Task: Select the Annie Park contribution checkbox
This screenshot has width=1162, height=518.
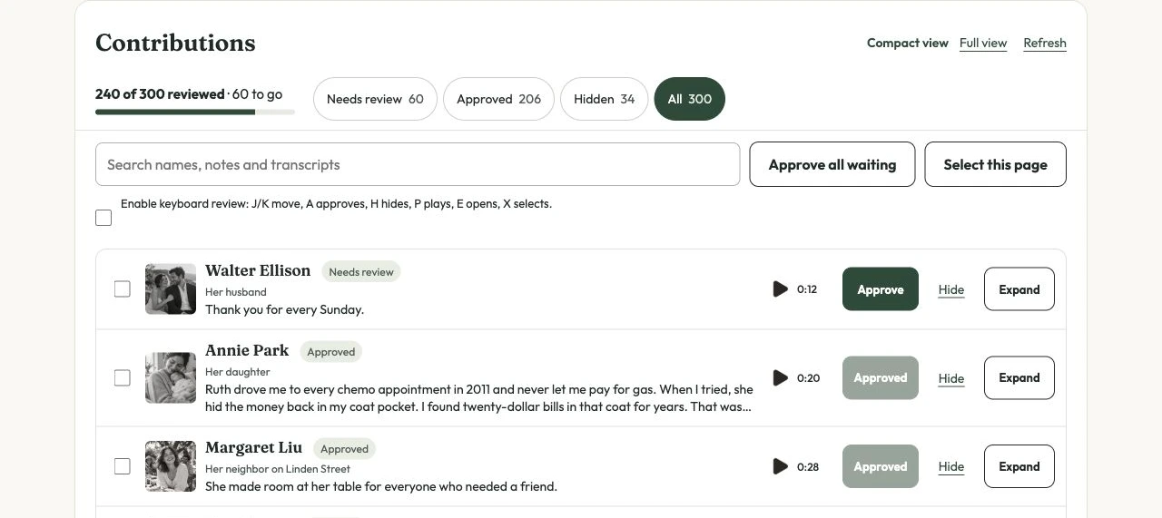Action: point(122,377)
